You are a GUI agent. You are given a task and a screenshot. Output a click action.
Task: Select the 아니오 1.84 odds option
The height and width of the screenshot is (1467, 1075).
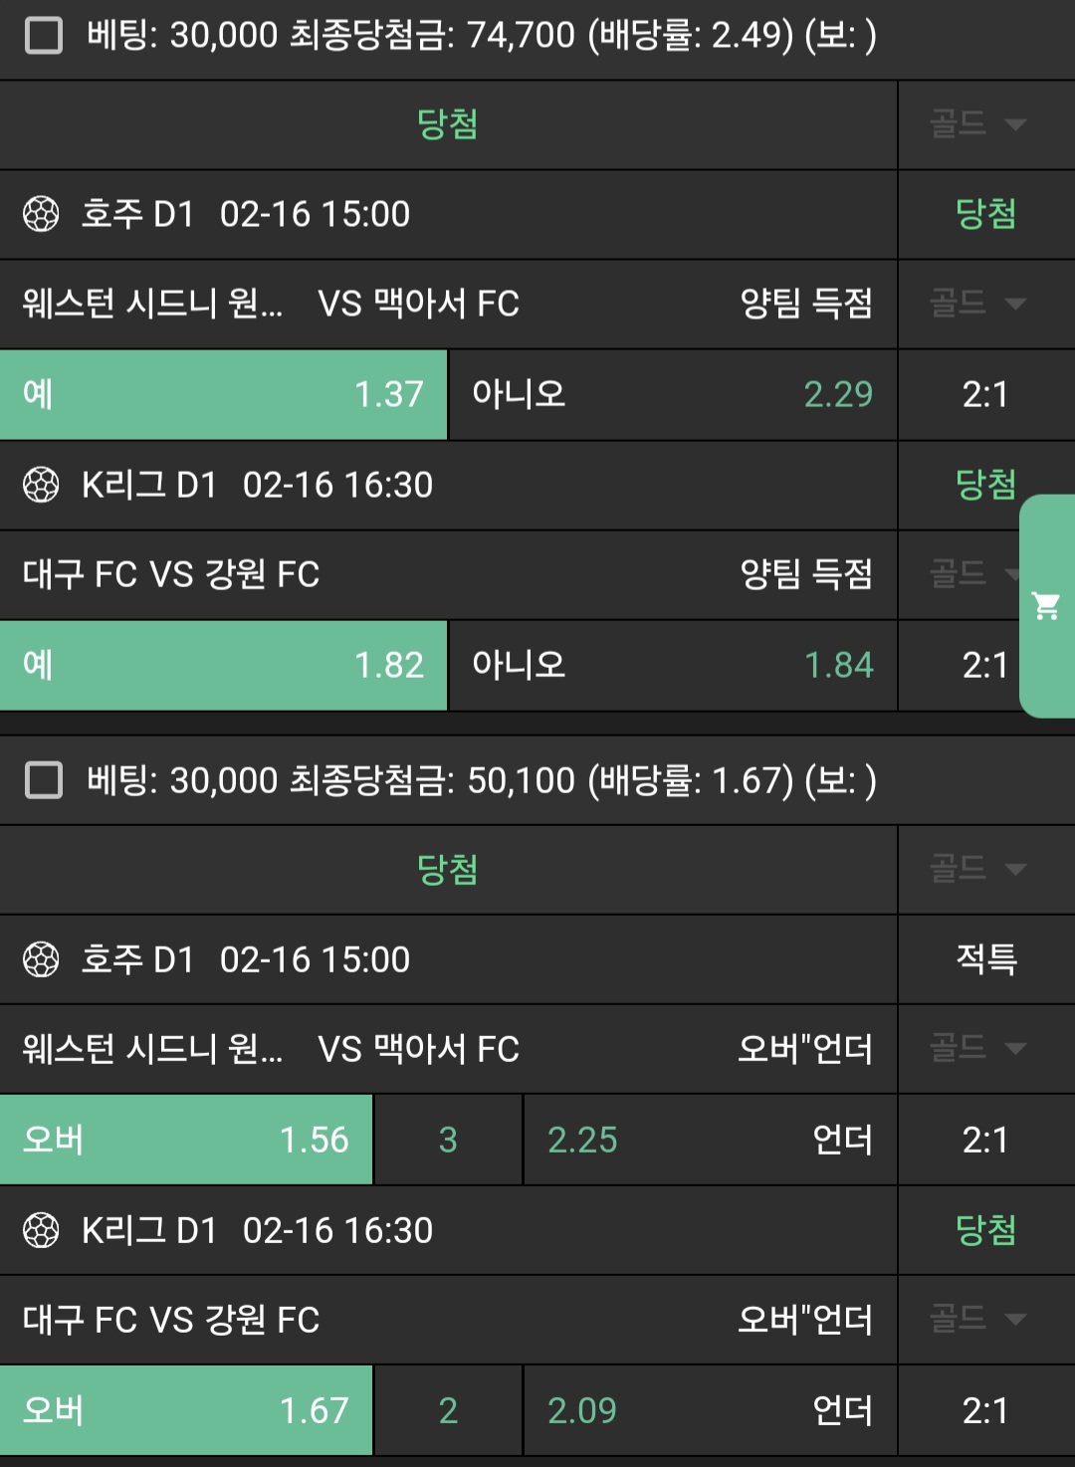pos(673,665)
